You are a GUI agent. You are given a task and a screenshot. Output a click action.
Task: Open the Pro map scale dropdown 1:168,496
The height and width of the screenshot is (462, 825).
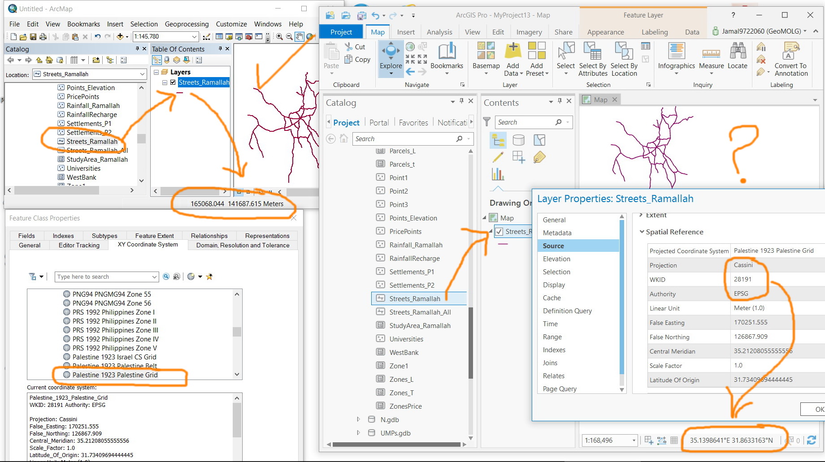click(x=634, y=440)
